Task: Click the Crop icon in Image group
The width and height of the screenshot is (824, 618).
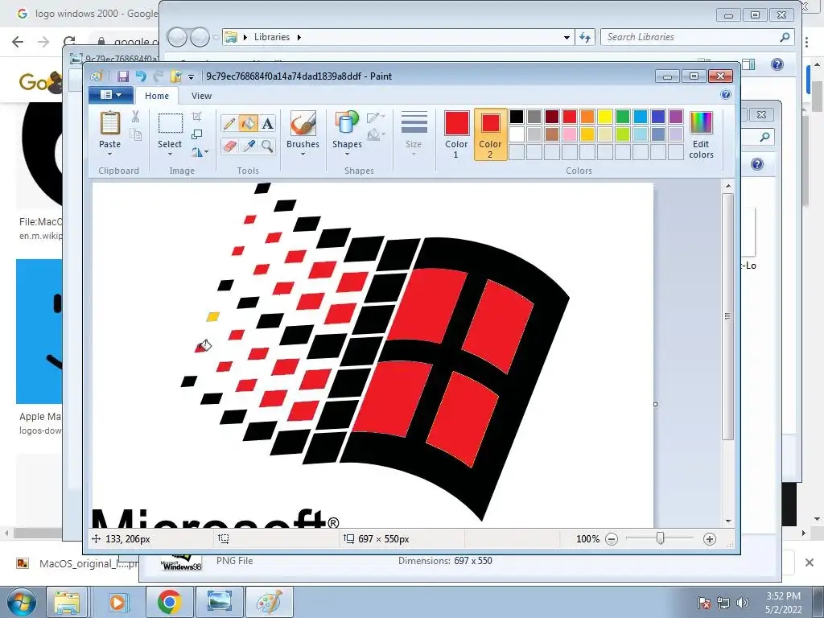Action: pyautogui.click(x=196, y=116)
